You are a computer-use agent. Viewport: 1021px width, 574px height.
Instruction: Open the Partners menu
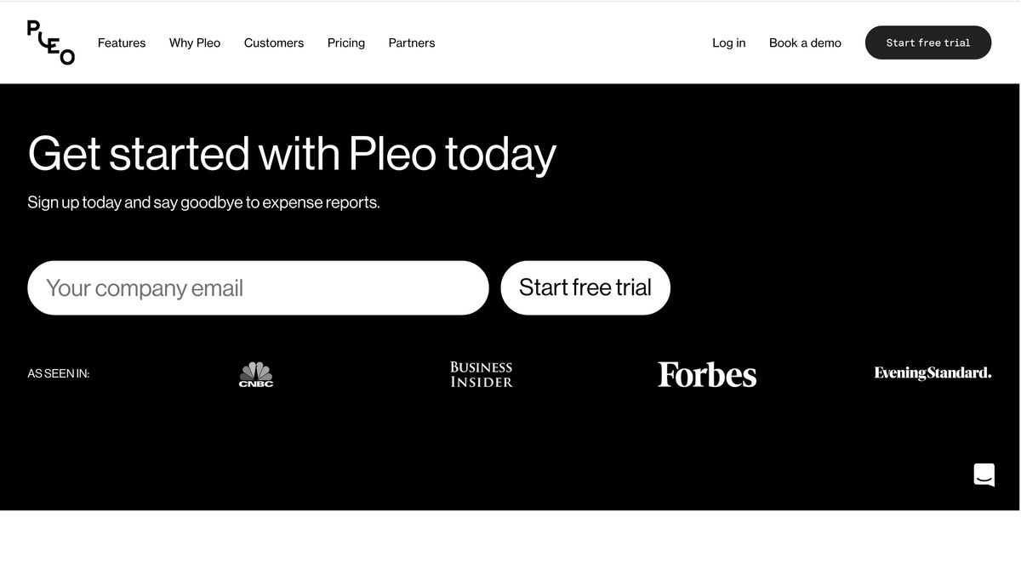point(411,43)
